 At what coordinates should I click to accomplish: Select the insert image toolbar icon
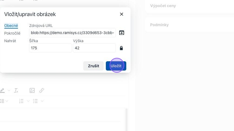(x=32, y=90)
